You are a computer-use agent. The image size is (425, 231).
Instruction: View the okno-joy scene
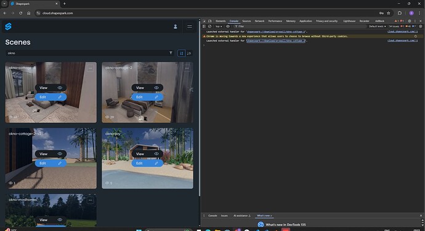click(147, 154)
